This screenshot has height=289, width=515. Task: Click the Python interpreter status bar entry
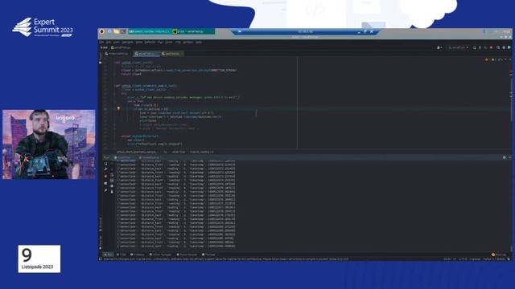(x=493, y=259)
